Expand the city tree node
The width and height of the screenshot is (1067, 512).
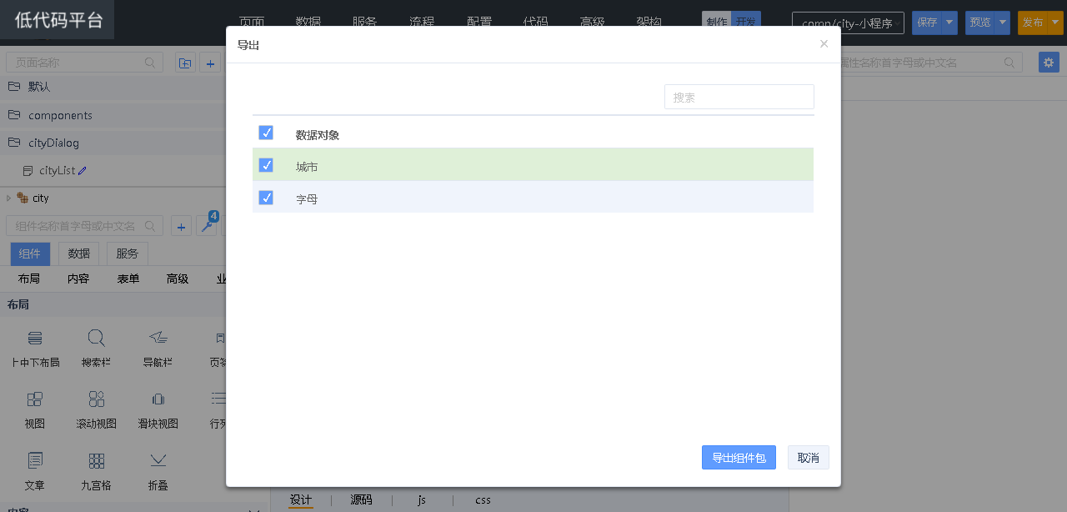(x=9, y=198)
